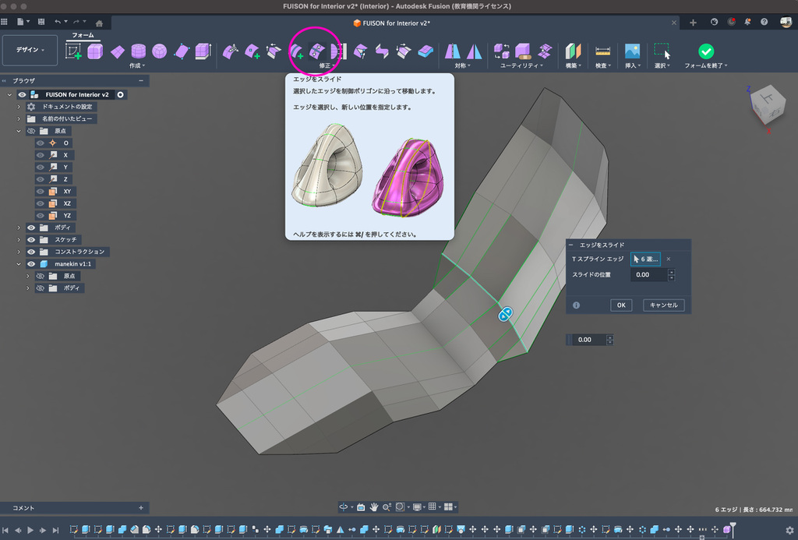Click the Finish Form green checkmark icon

[705, 51]
